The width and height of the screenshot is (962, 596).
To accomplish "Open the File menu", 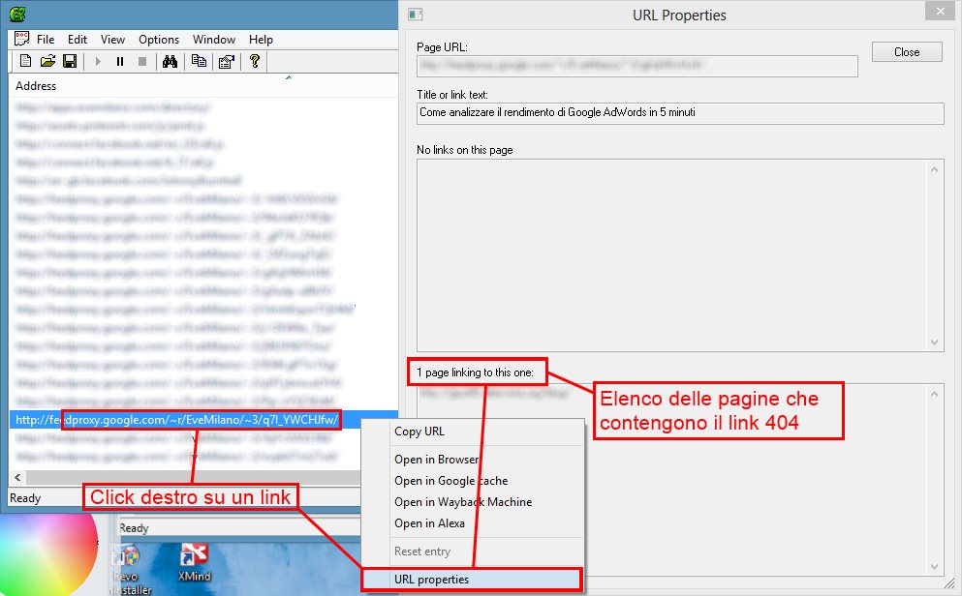I will (46, 40).
